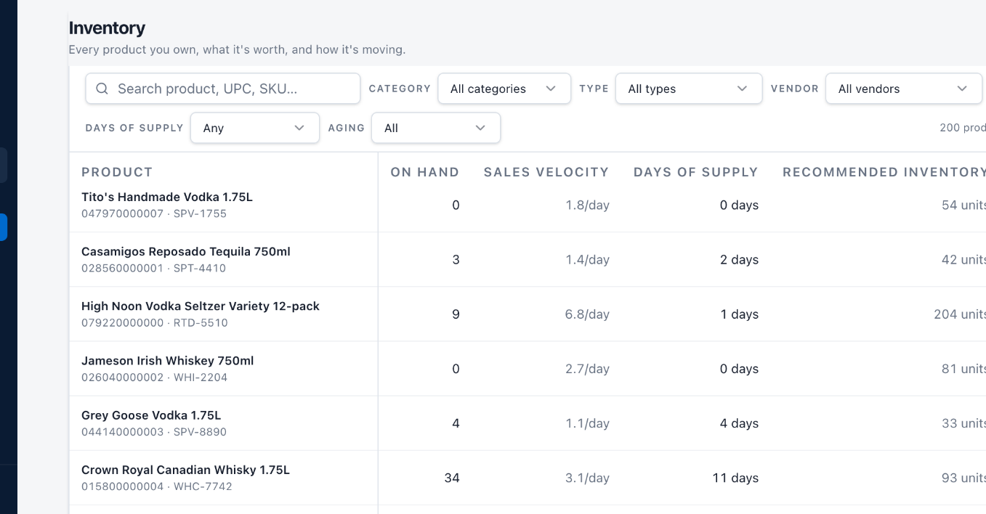Sort by Recommended Inventory column header

click(x=884, y=172)
